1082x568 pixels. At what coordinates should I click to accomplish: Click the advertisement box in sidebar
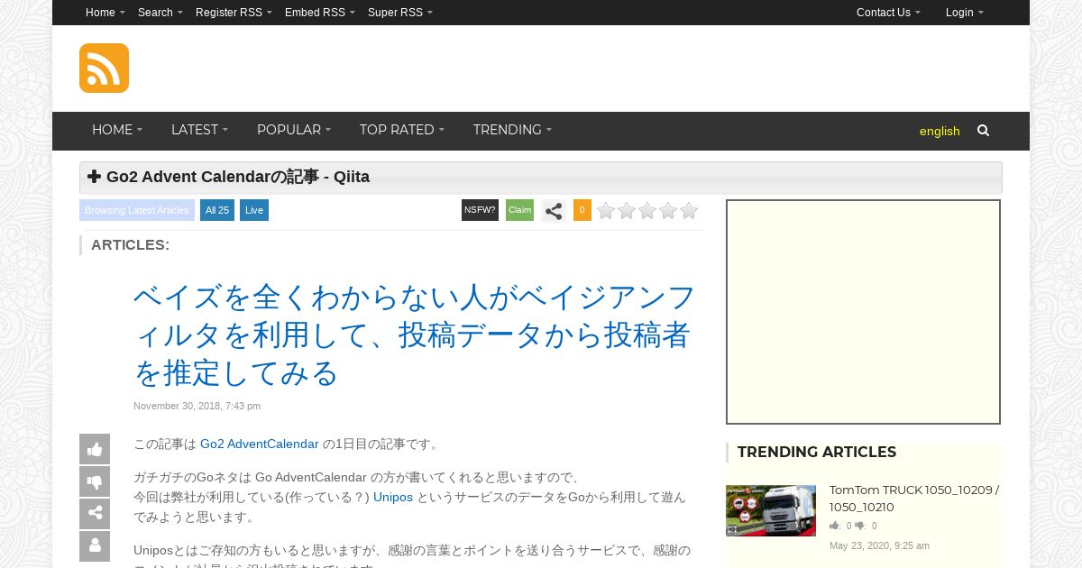point(863,312)
